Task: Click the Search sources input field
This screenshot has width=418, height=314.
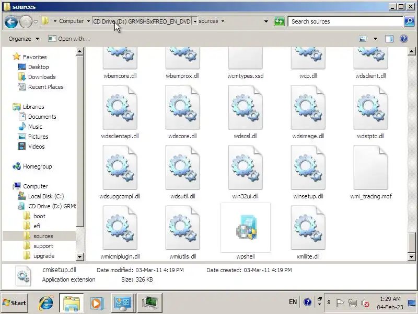Action: (345, 21)
